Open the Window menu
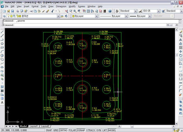The width and height of the screenshot is (183, 132). [x=92, y=7]
